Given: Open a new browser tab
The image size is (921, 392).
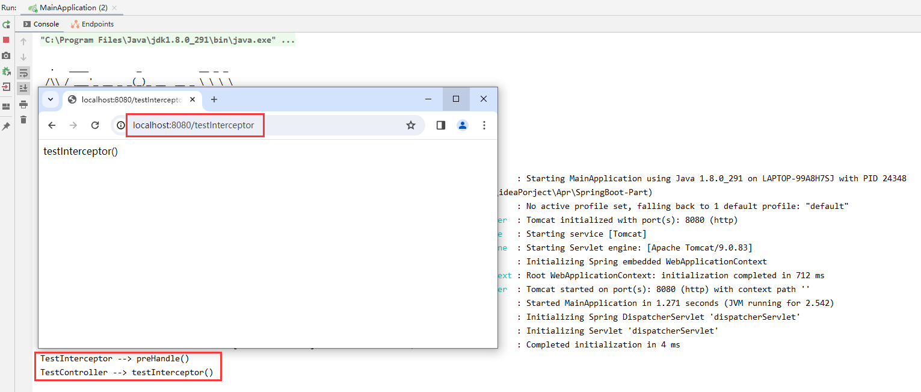Looking at the screenshot, I should (214, 99).
